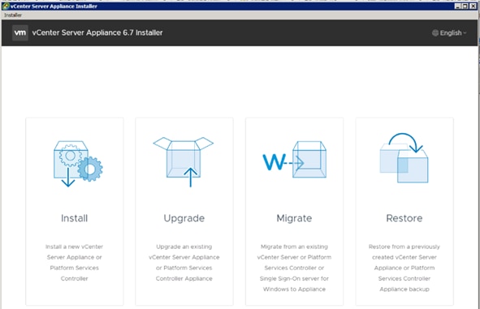
Task: Minimize the installer window
Action: [x=457, y=6]
